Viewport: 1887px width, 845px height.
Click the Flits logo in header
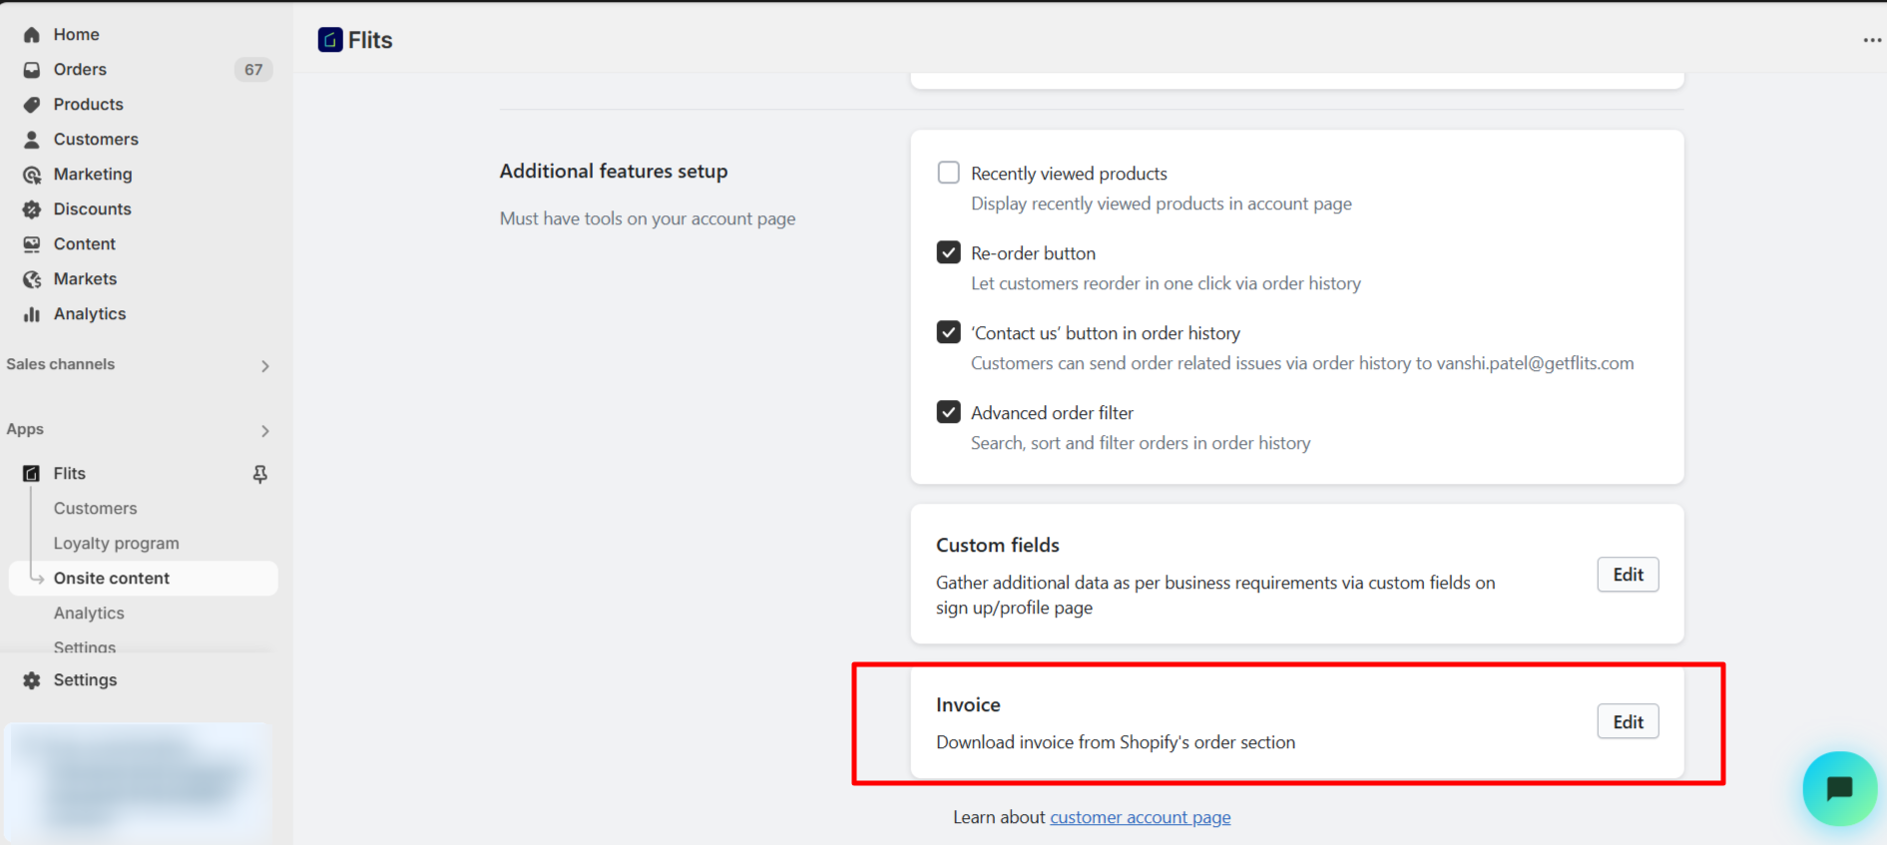click(x=330, y=40)
